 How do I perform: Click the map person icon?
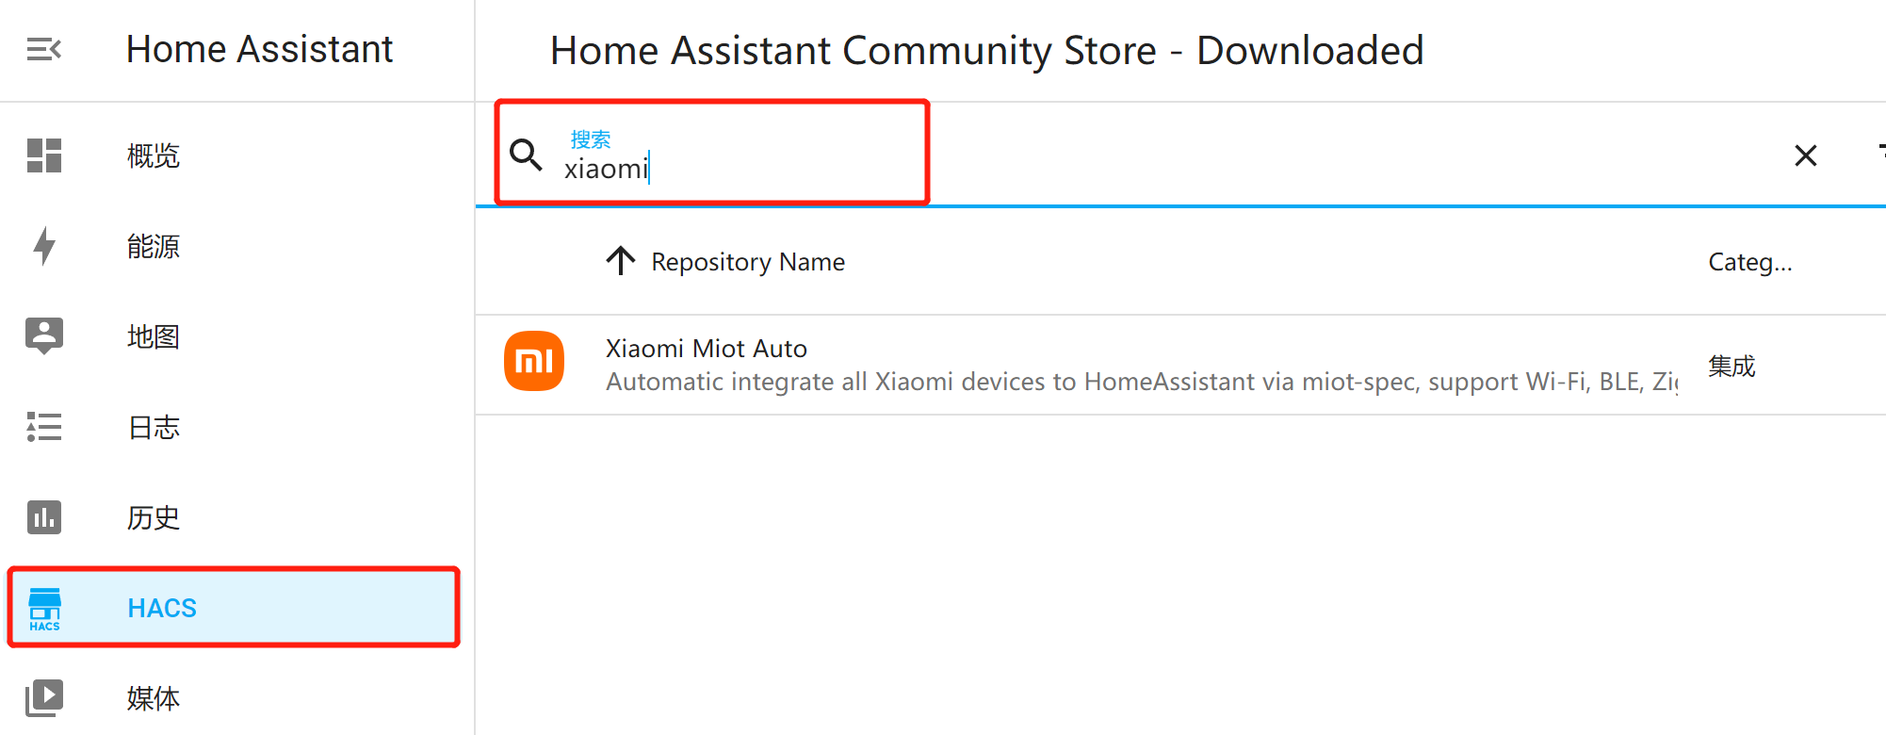tap(44, 336)
